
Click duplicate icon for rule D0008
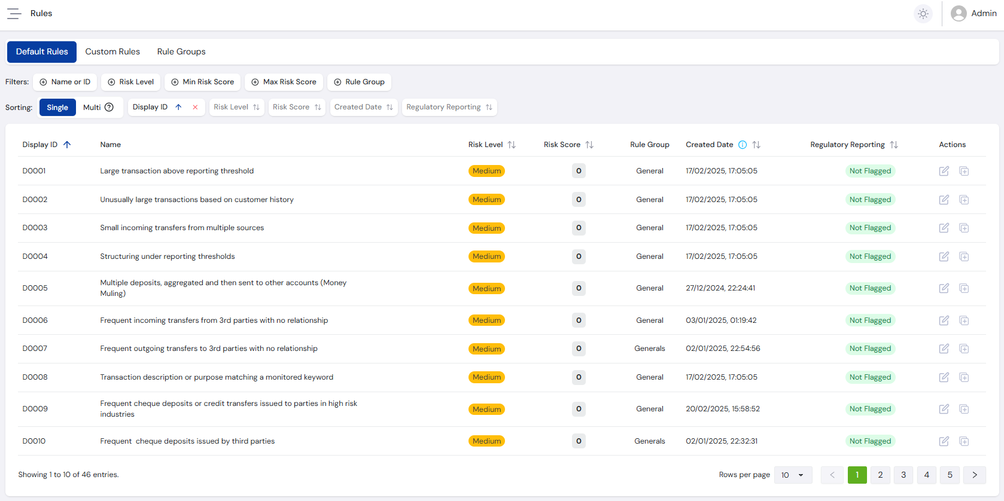click(x=964, y=377)
